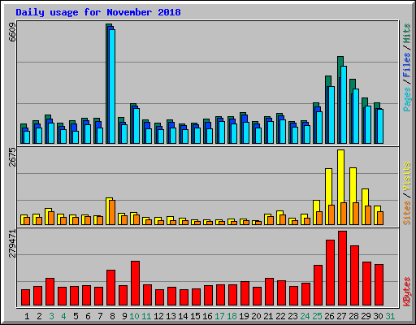Viewport: 416px width, 325px height.
Task: Click the red KBytes bar for day 27
Action: click(342, 268)
